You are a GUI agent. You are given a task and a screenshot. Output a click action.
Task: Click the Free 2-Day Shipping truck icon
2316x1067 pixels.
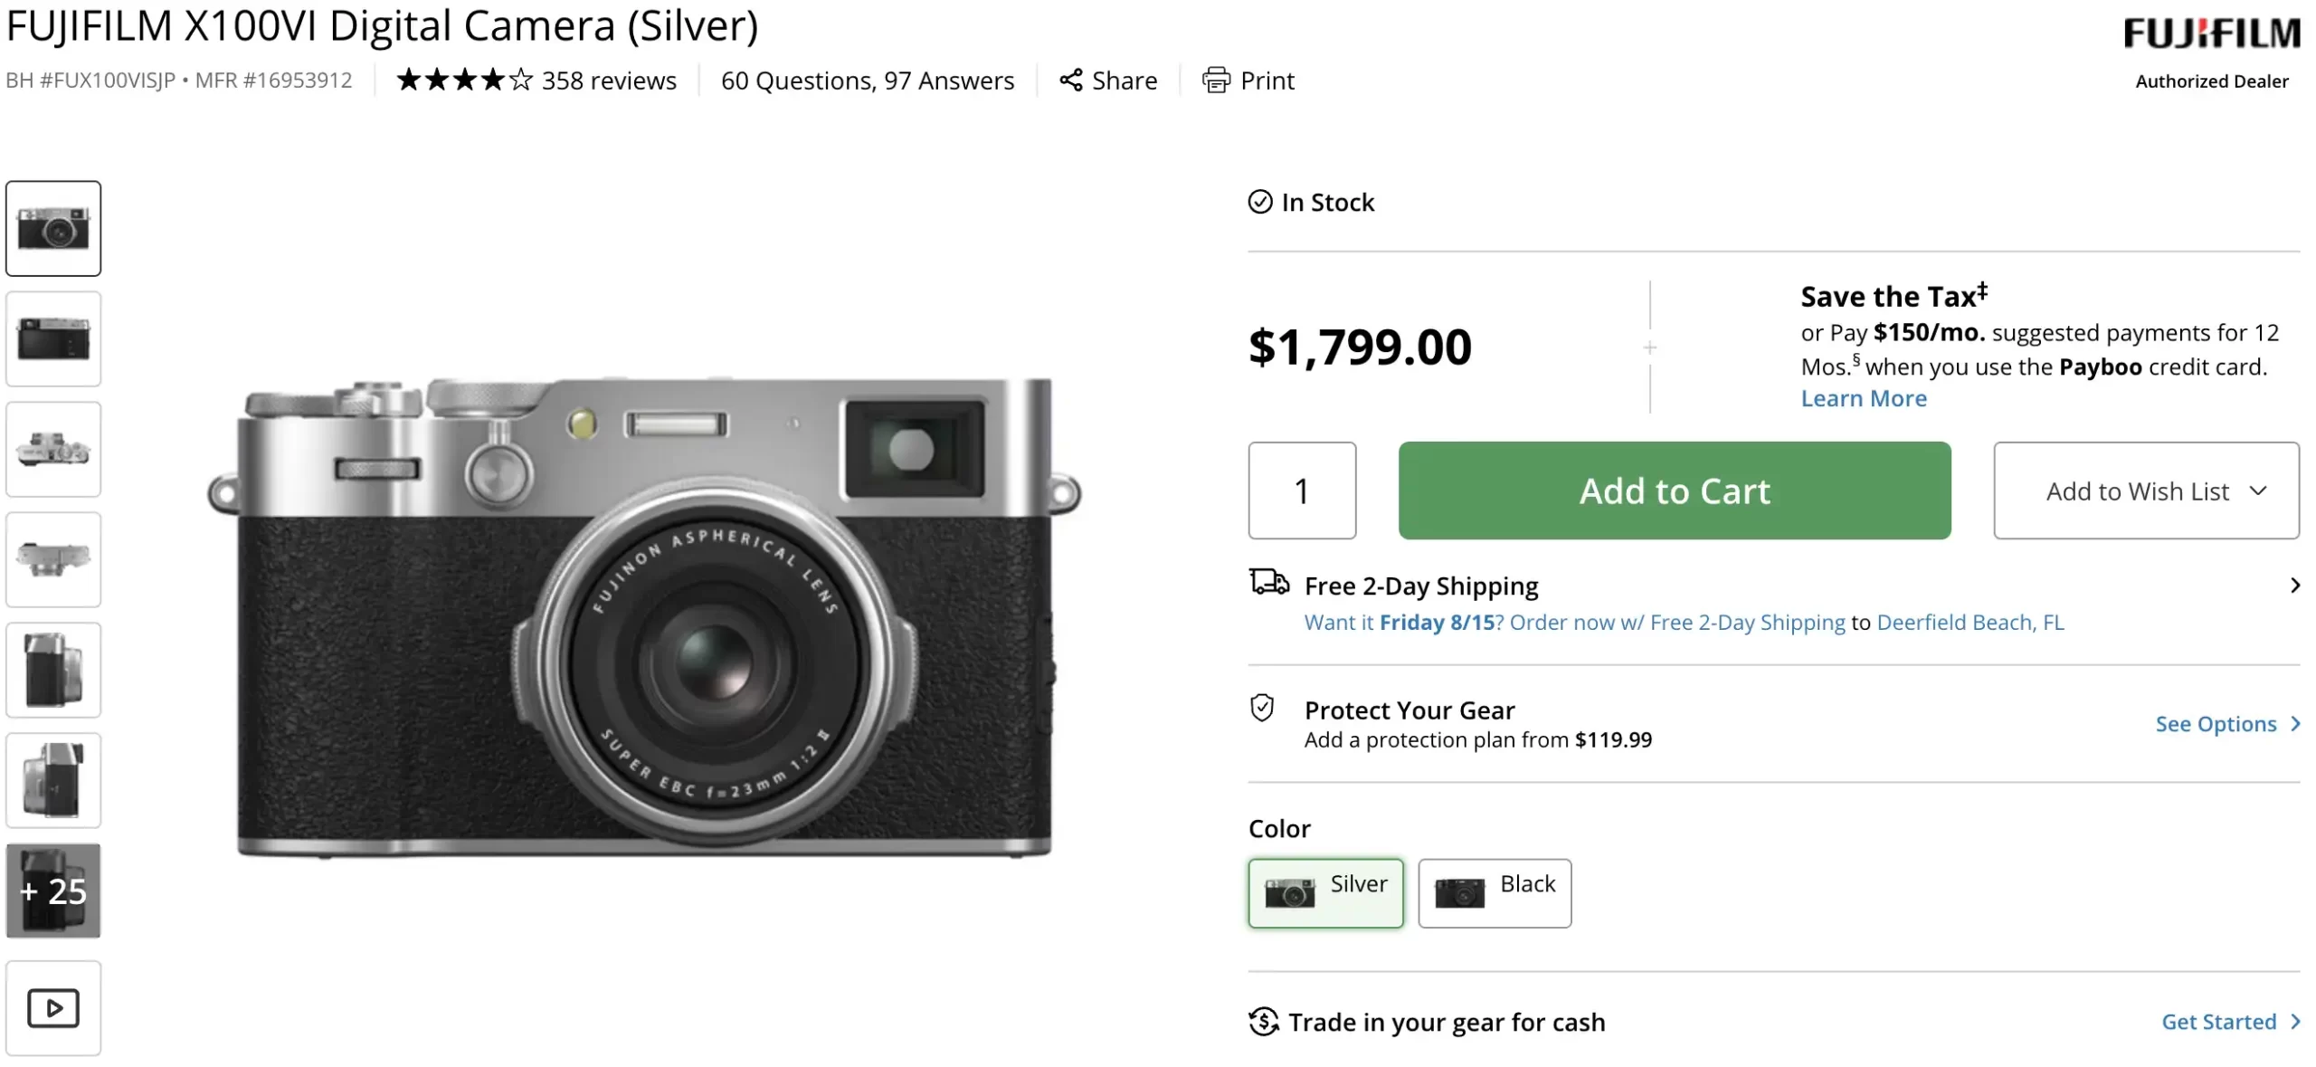[1268, 582]
